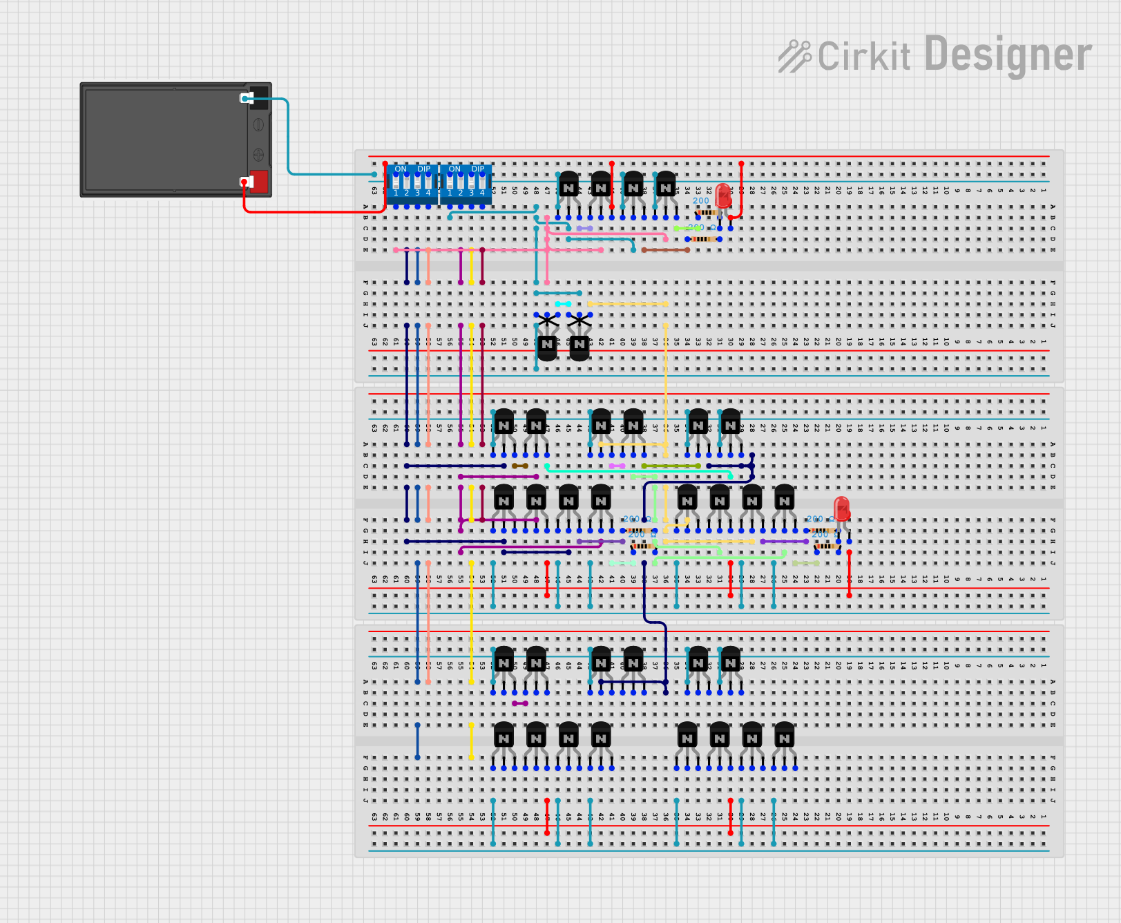The width and height of the screenshot is (1121, 923).
Task: Toggle switch 4 on the right DIP switch
Action: (482, 182)
